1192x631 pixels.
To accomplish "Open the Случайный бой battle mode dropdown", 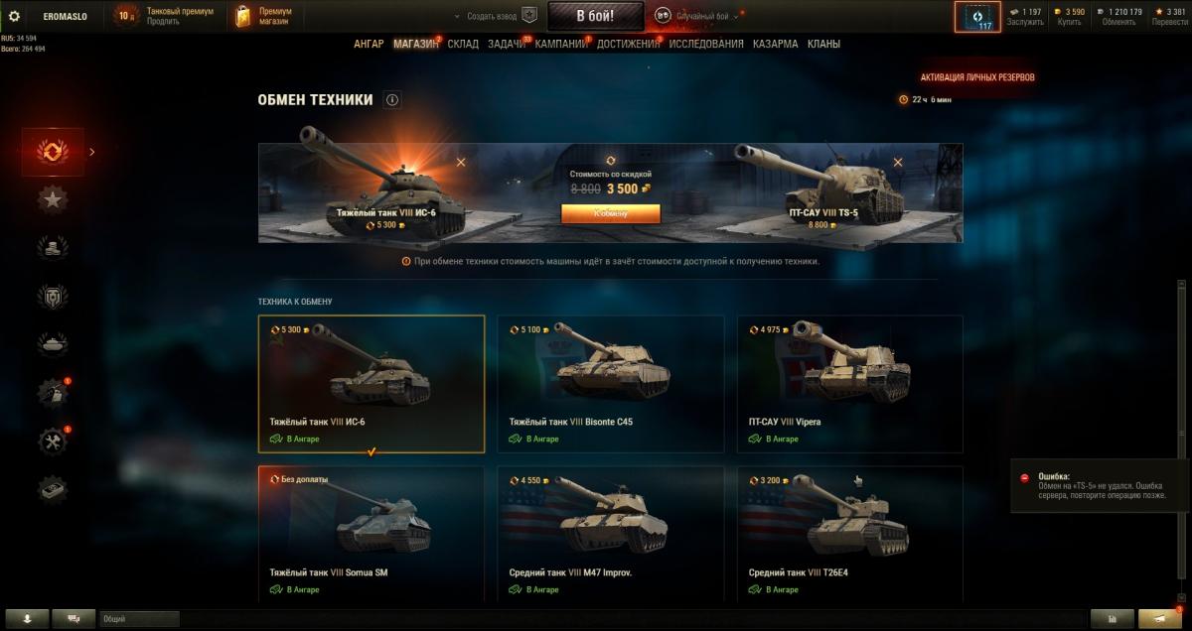I will [x=698, y=16].
